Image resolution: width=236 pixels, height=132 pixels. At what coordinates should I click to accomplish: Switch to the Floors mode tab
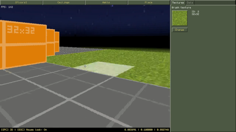point(21,3)
